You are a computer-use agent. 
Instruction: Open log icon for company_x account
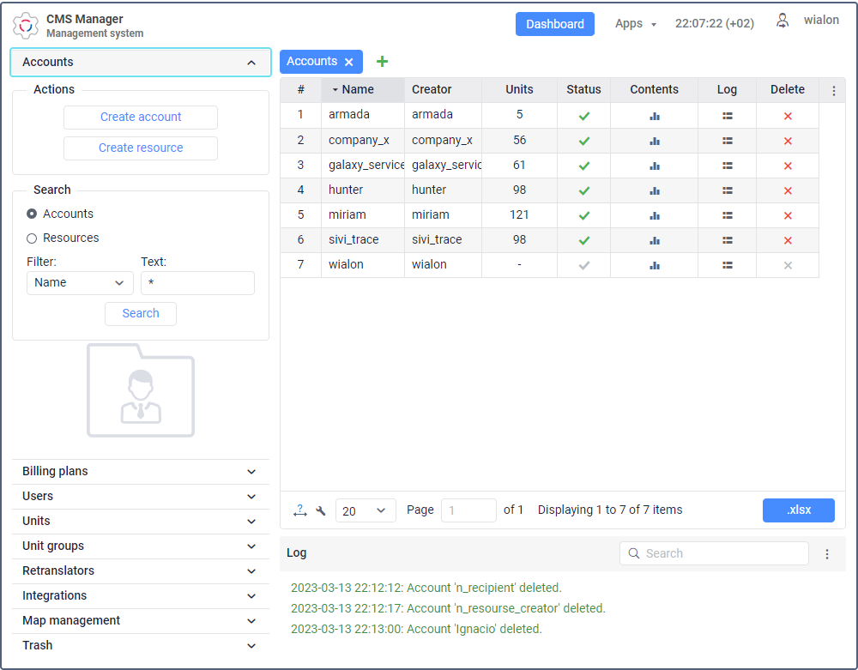point(727,141)
